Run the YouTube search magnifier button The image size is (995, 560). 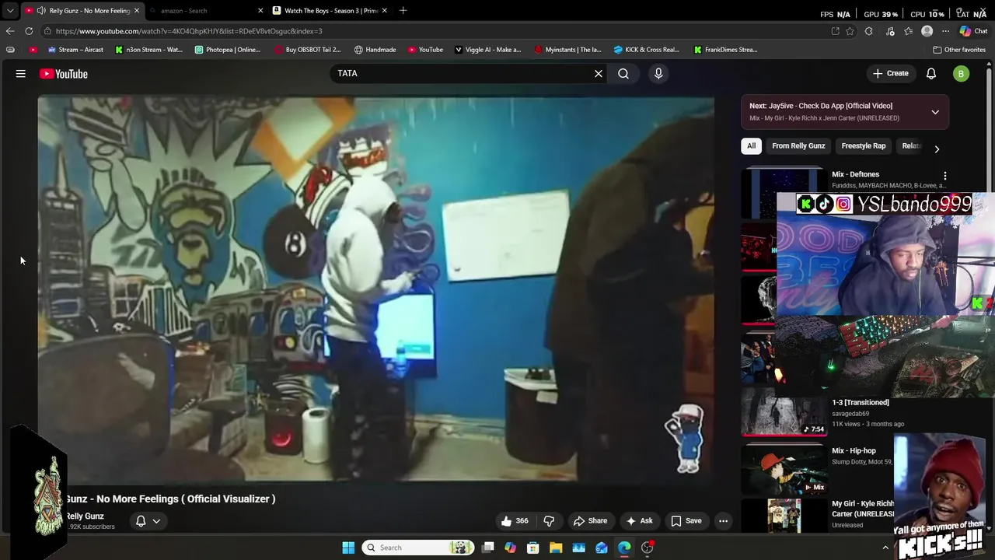[623, 74]
